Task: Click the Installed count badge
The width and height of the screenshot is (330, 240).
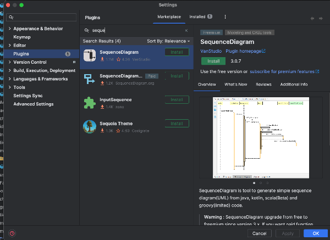Action: coord(210,16)
